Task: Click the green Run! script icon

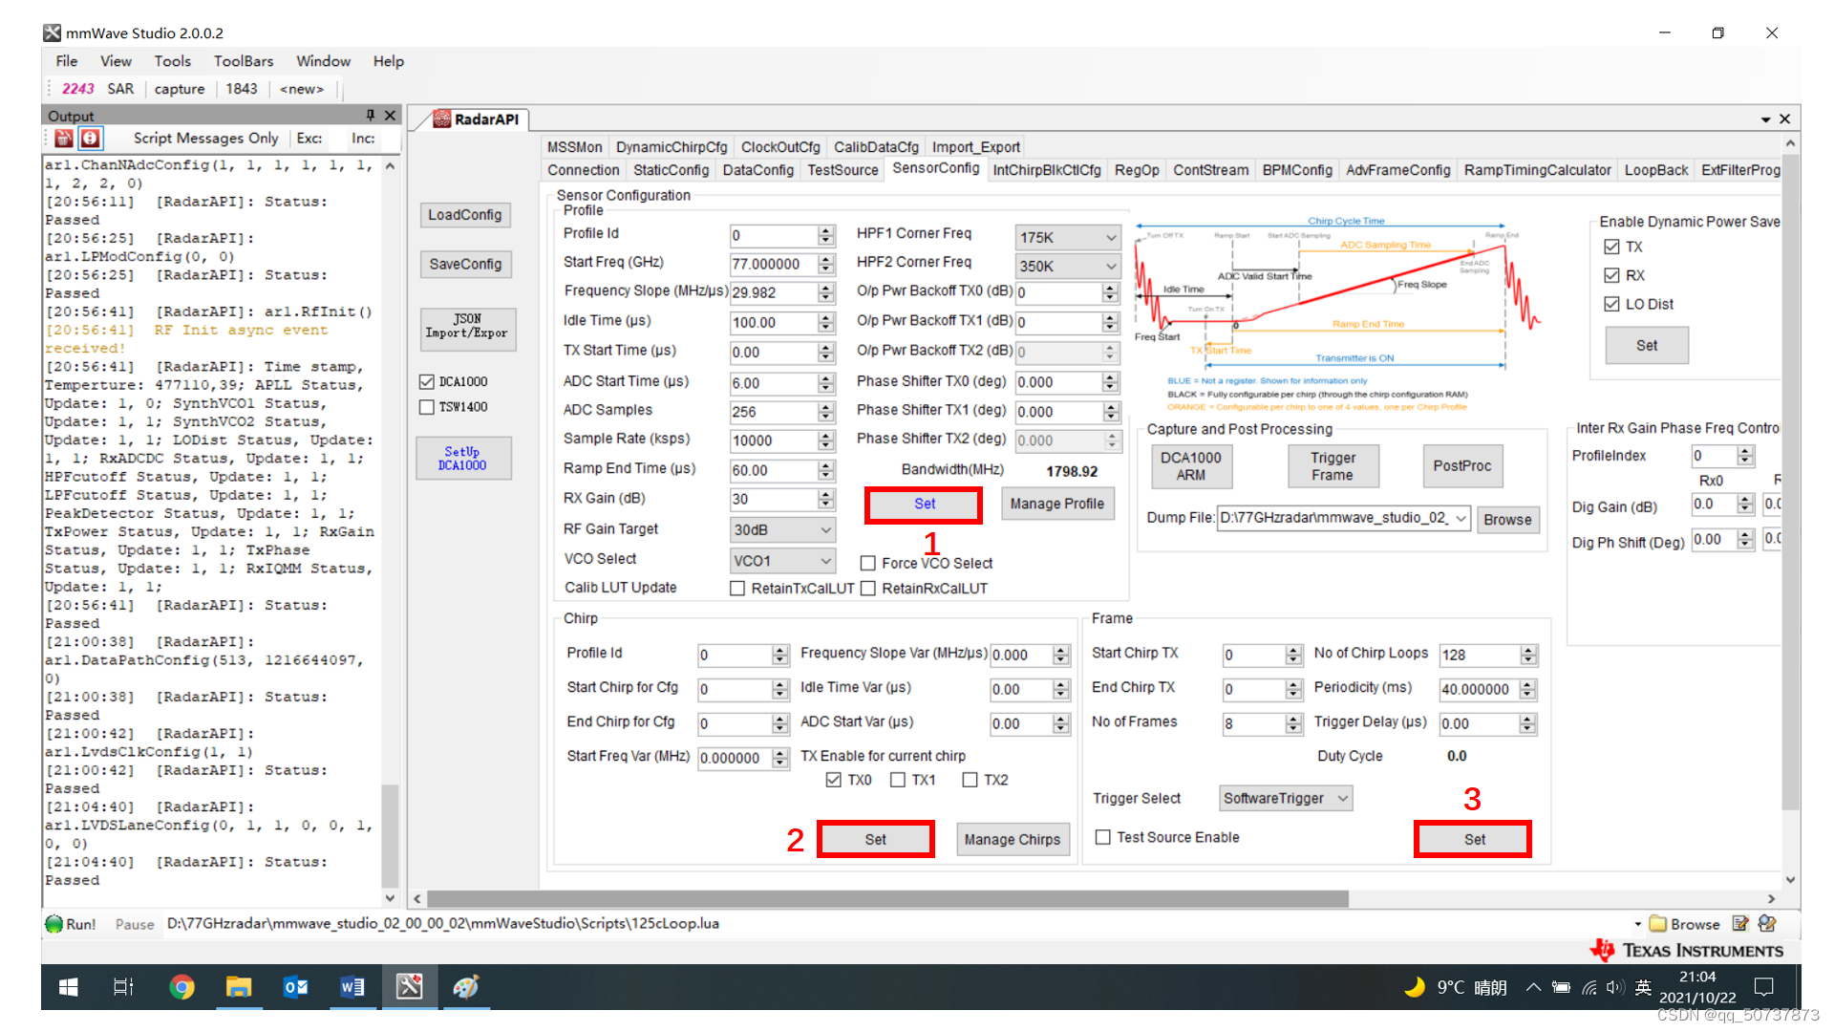Action: 54,924
